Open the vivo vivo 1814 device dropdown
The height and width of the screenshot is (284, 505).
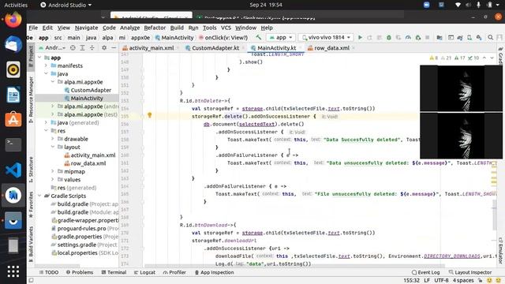point(326,37)
